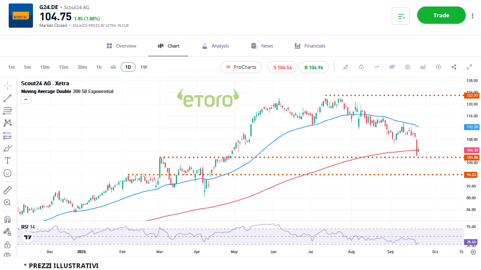Toggle lock all drawings padlock

click(x=7, y=244)
